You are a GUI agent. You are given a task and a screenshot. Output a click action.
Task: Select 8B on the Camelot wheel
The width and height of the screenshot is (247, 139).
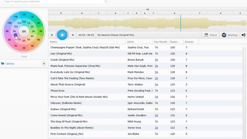[x=9, y=40]
